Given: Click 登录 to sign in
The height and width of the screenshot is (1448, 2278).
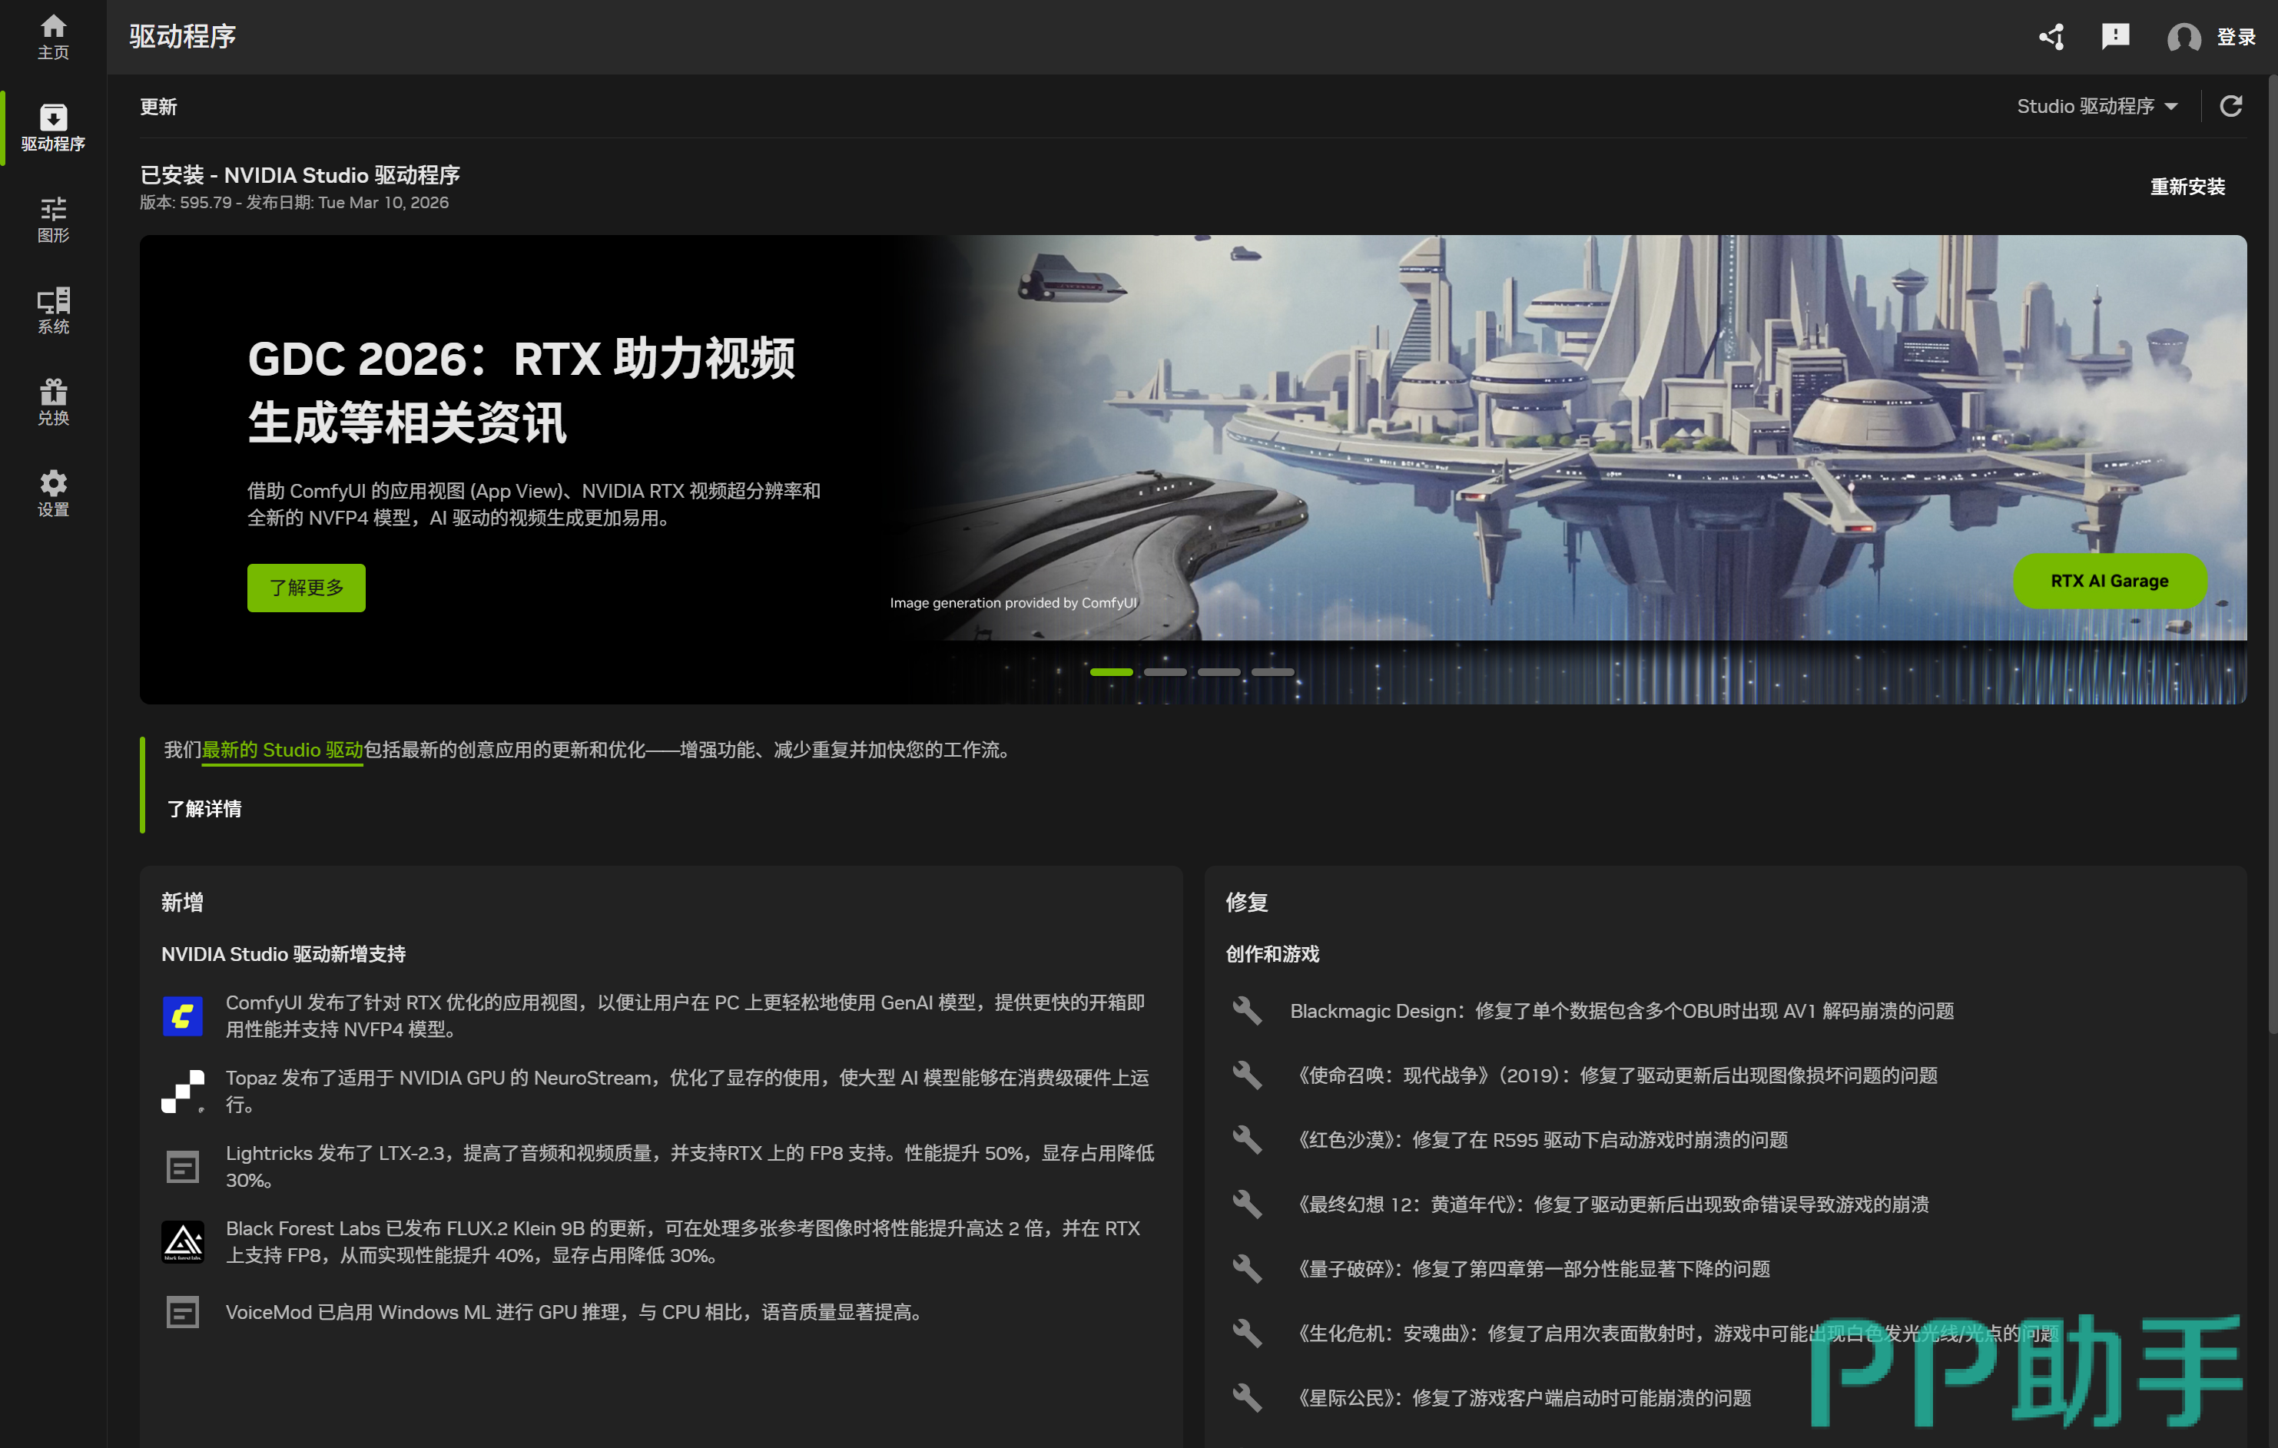Looking at the screenshot, I should coord(2237,37).
